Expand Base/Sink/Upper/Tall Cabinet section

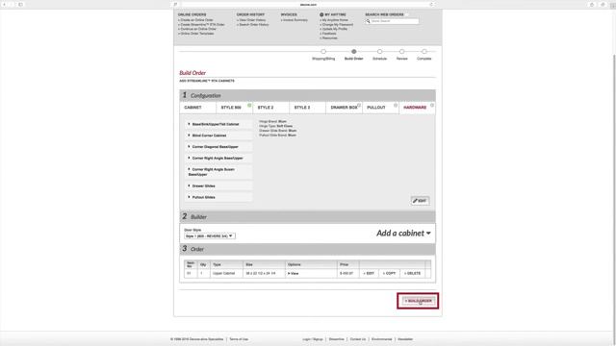tap(218, 124)
